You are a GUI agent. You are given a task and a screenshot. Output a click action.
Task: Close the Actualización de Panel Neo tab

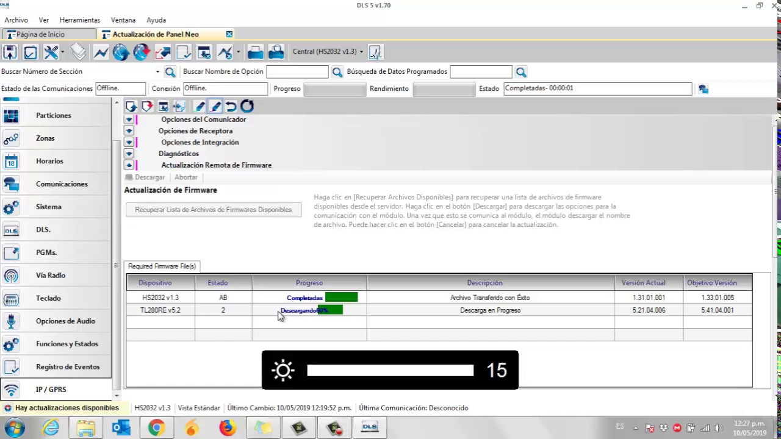pyautogui.click(x=229, y=34)
